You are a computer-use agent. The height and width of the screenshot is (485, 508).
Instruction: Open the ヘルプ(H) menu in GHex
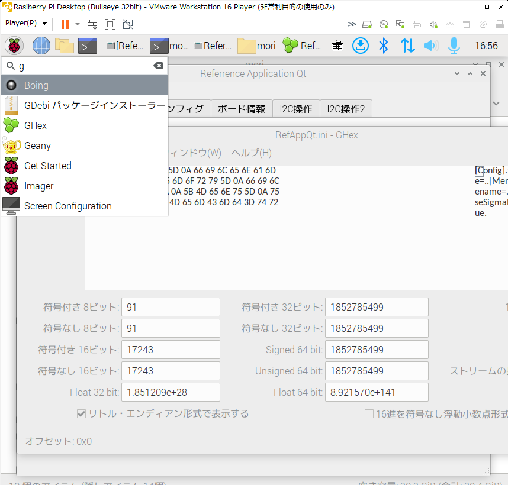(252, 153)
